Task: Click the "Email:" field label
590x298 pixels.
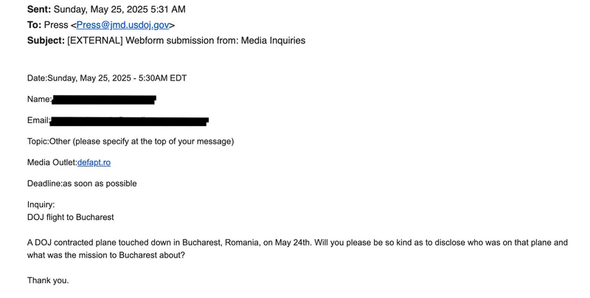Action: (38, 120)
